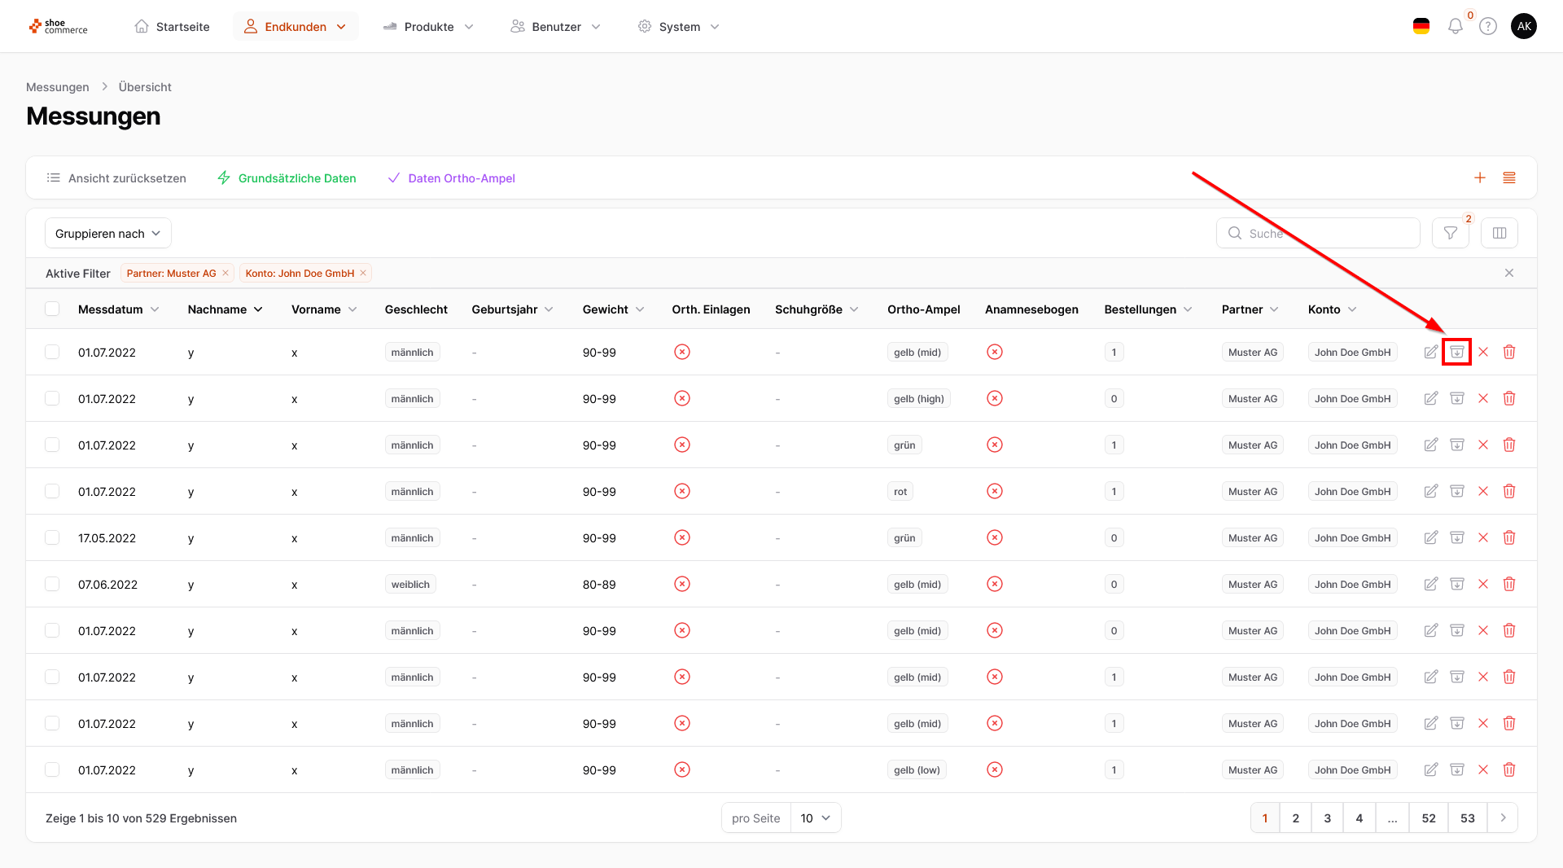
Task: Click the archive icon in the first row
Action: point(1456,352)
